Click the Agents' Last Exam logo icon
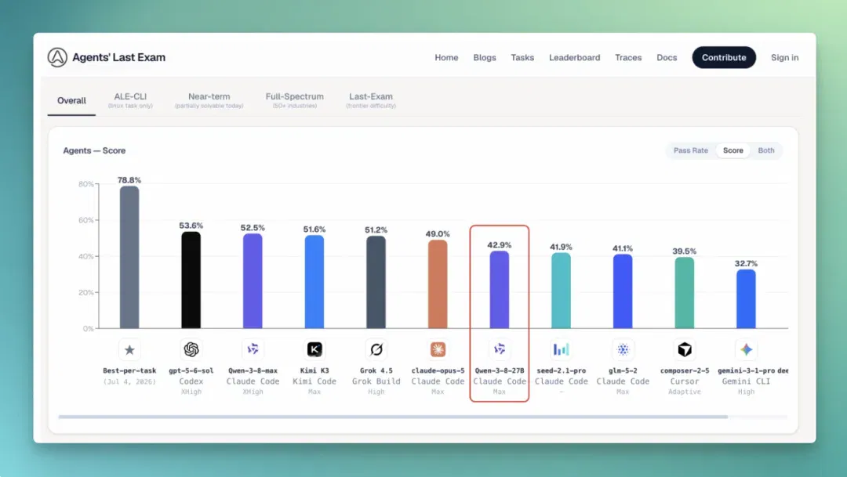Screen dimensions: 847x477 click(57, 57)
